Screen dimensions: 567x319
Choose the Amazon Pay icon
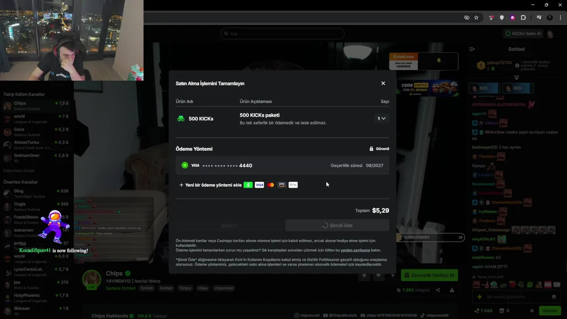click(282, 185)
